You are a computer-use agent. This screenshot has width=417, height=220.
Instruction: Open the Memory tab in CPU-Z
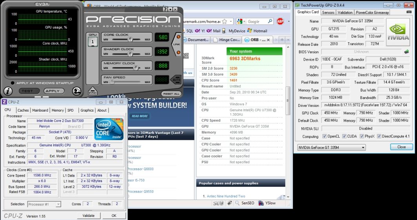click(58, 110)
